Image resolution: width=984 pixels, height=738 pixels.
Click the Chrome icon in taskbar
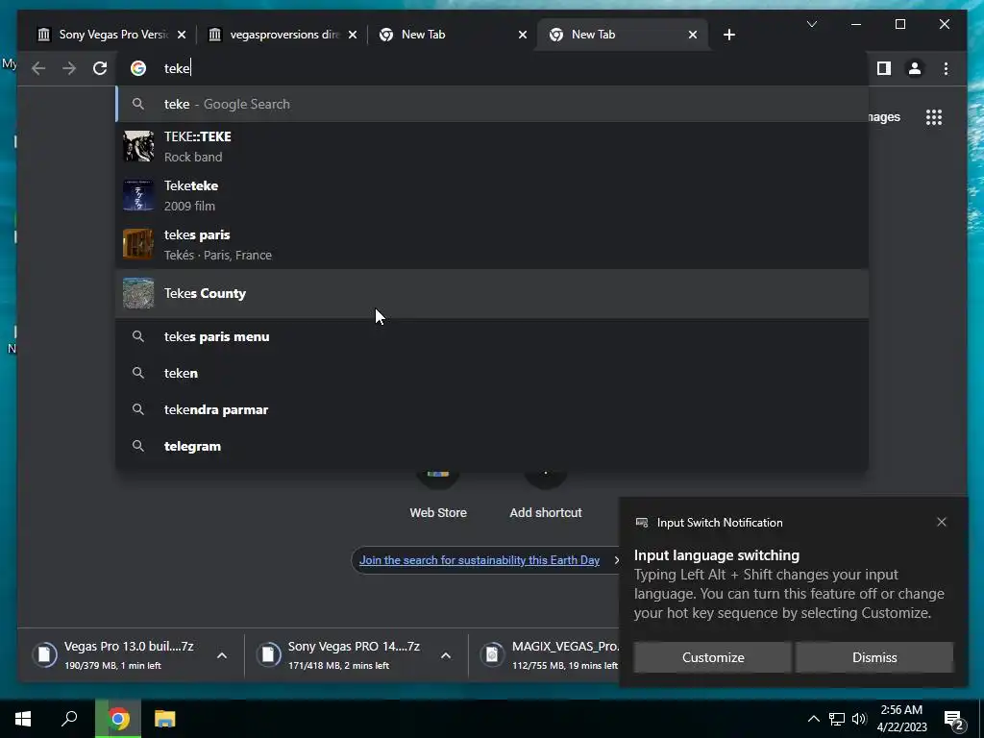118,719
